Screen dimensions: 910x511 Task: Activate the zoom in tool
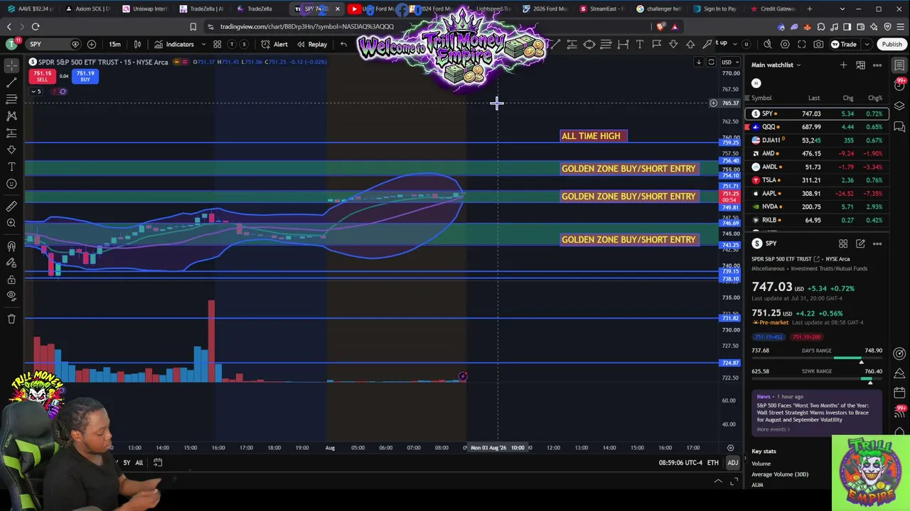point(11,223)
